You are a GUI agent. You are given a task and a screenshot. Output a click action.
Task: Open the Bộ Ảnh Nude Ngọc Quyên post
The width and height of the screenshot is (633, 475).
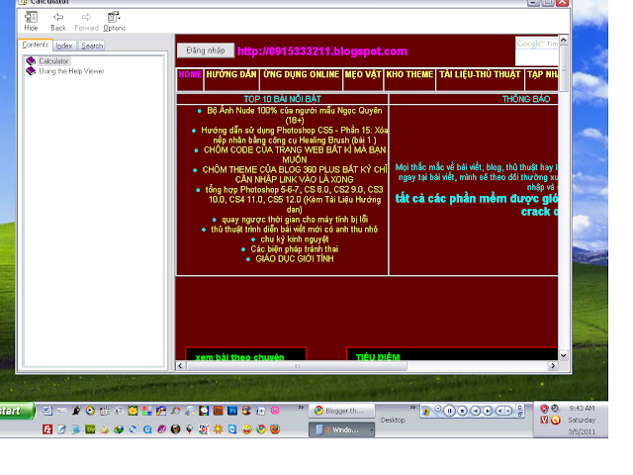(295, 115)
